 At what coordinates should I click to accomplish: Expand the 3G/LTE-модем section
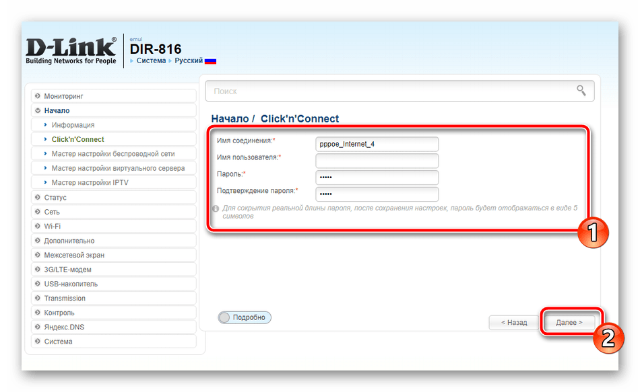[x=113, y=270]
